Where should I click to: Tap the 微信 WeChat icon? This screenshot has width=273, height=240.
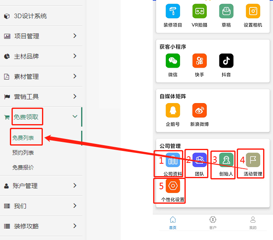[x=173, y=61]
